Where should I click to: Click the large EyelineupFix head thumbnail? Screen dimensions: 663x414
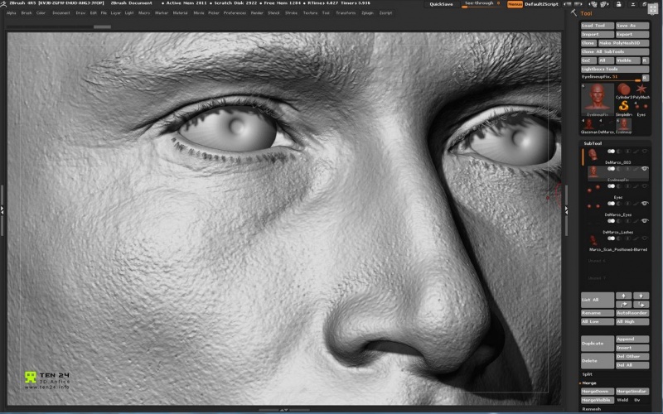[597, 98]
